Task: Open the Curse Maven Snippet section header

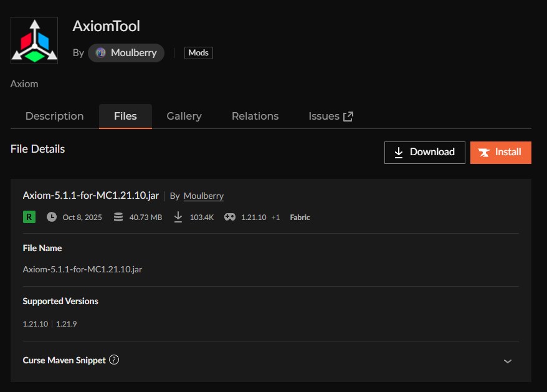Action: point(64,360)
